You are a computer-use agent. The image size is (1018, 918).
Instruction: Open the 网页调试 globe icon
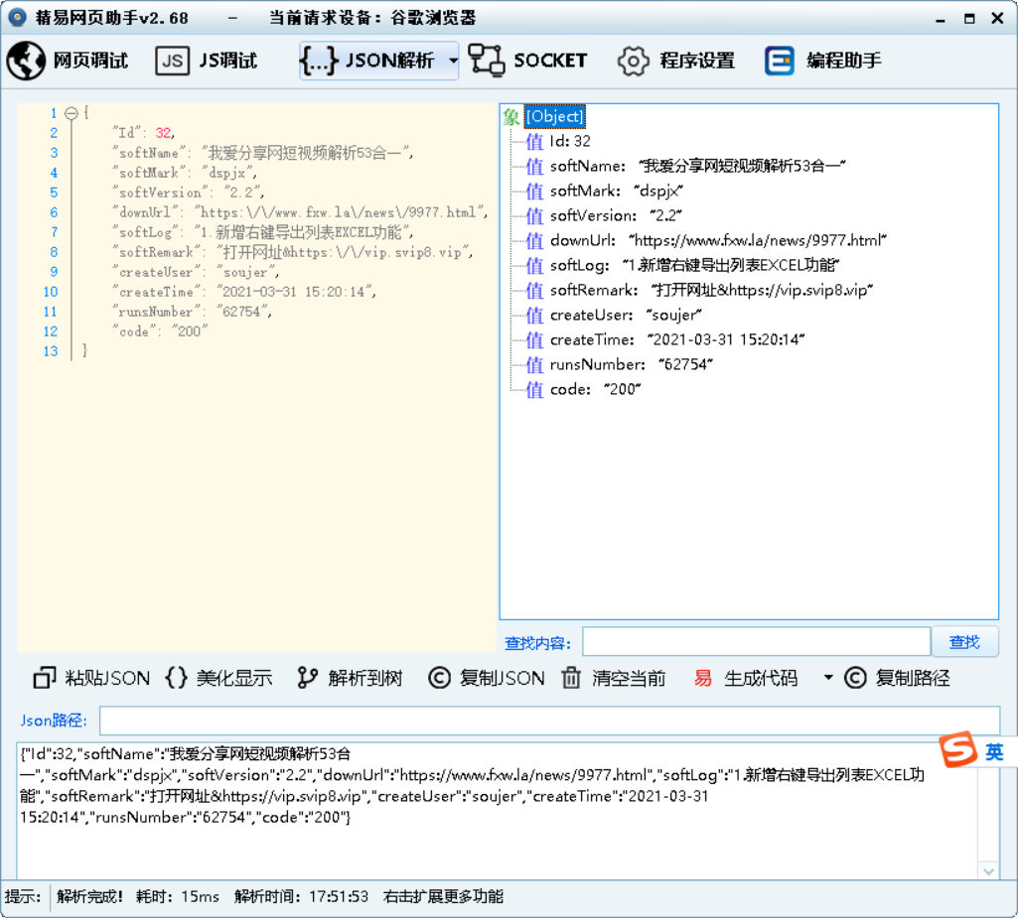tap(26, 61)
